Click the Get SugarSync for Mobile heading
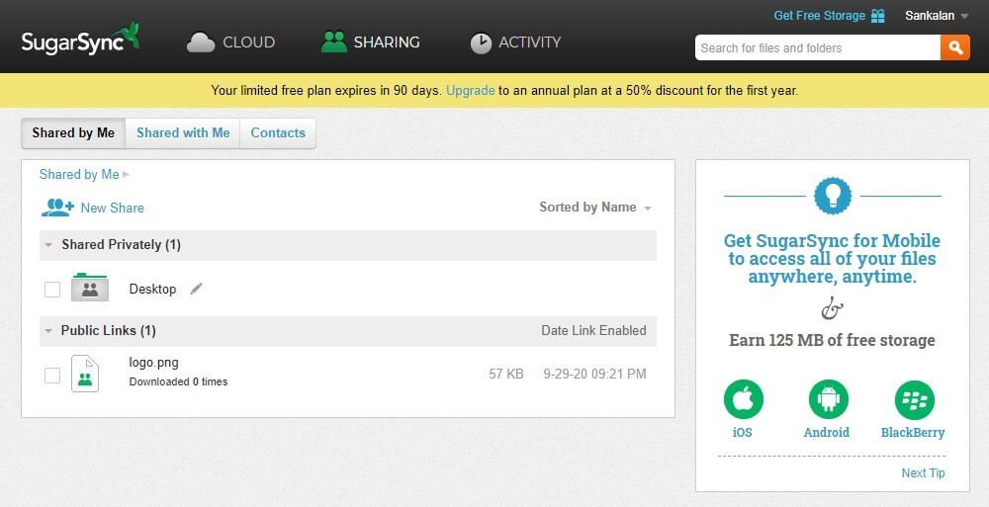The height and width of the screenshot is (507, 989). tap(832, 259)
